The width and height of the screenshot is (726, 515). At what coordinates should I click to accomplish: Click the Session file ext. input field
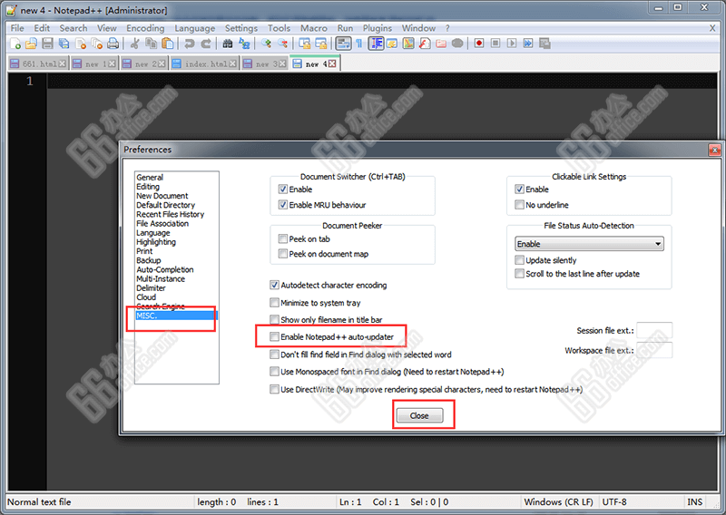point(654,330)
